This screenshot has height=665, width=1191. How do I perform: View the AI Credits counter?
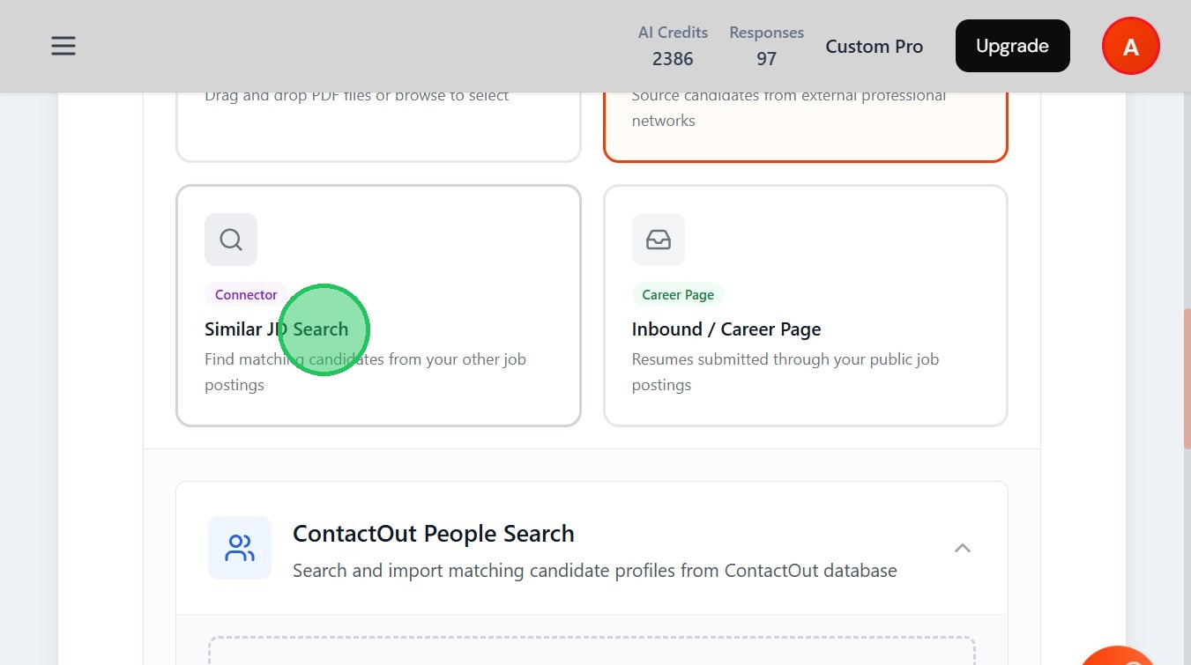coord(673,46)
